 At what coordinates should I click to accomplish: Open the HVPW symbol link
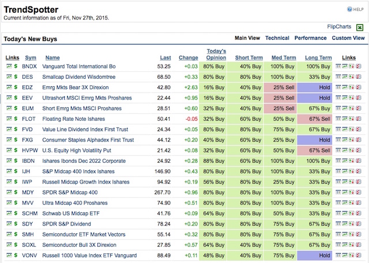(30, 151)
